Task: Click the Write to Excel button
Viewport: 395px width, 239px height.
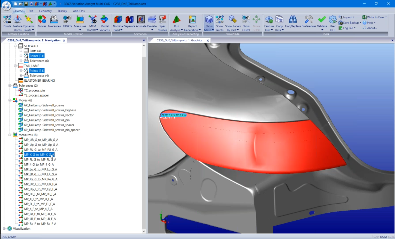Action: (375, 17)
